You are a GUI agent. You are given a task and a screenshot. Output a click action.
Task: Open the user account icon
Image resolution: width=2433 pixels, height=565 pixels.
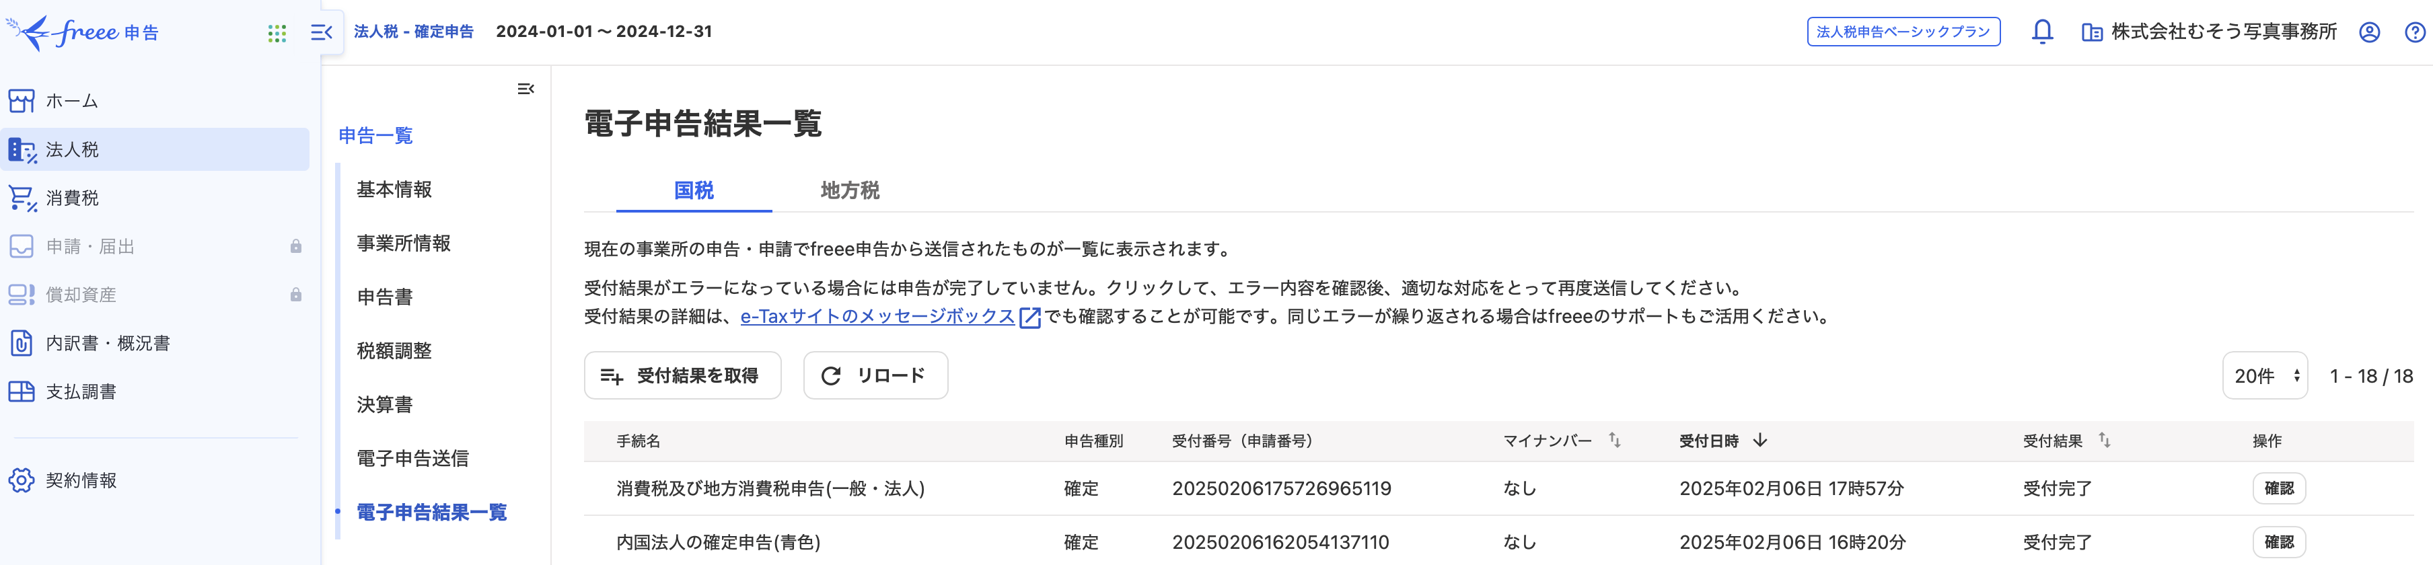coord(2369,33)
